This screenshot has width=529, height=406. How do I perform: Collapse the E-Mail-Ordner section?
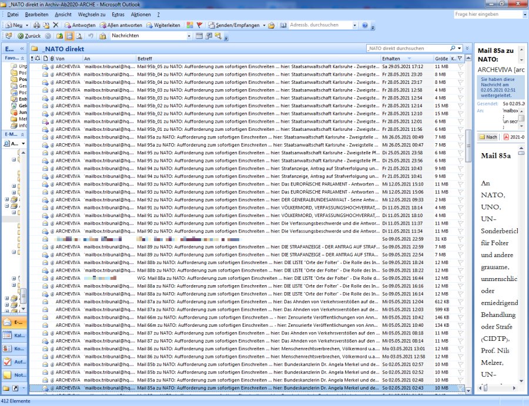point(22,134)
